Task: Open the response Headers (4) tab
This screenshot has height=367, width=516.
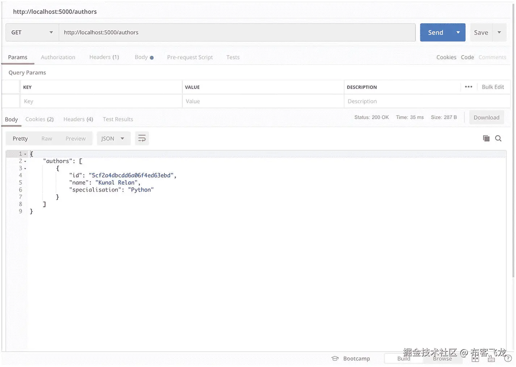Action: [x=78, y=119]
